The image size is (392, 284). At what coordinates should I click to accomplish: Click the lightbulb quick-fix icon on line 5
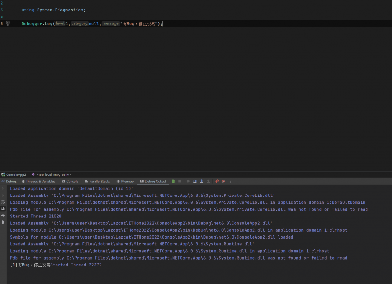8,23
